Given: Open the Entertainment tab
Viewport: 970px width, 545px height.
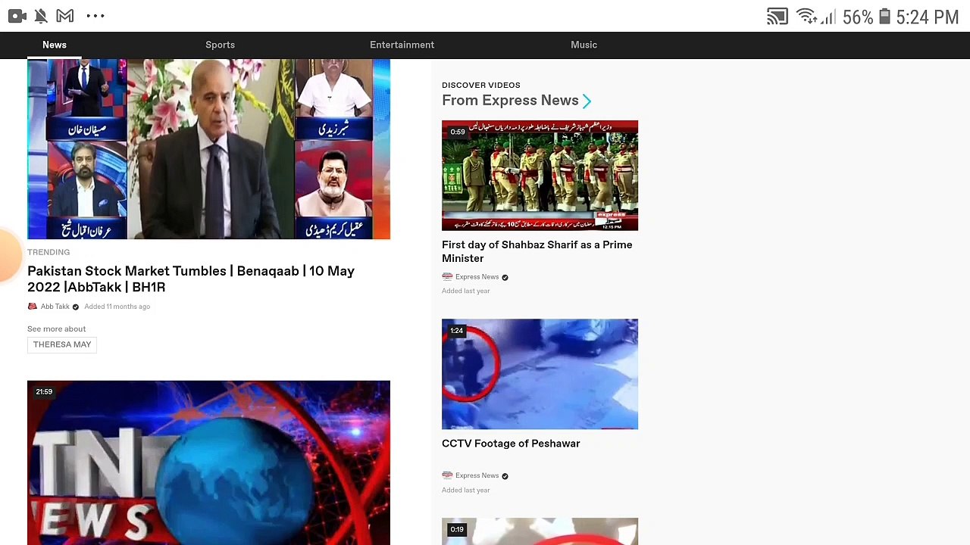Looking at the screenshot, I should [402, 45].
